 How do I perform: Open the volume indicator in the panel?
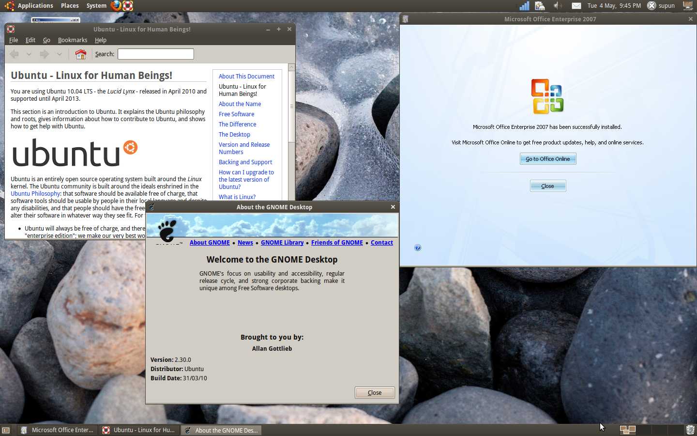coord(558,6)
